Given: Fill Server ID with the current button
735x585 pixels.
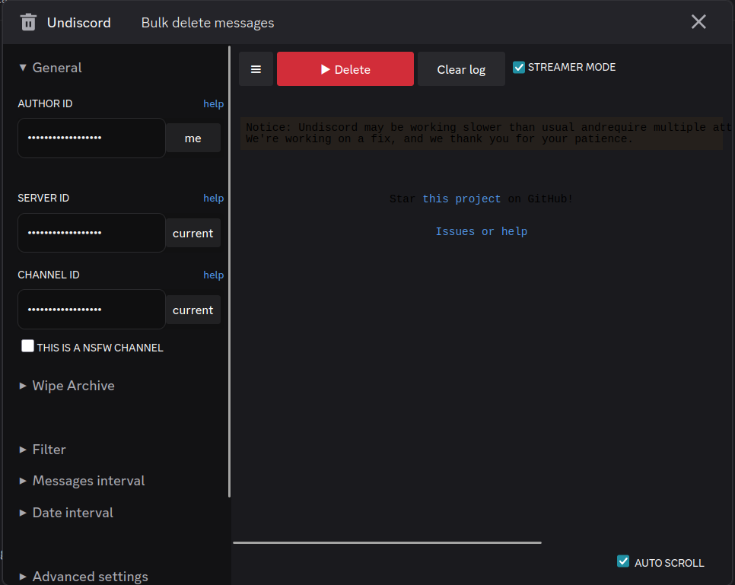Looking at the screenshot, I should (193, 233).
